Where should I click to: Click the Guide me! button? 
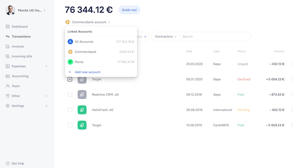pos(129,10)
